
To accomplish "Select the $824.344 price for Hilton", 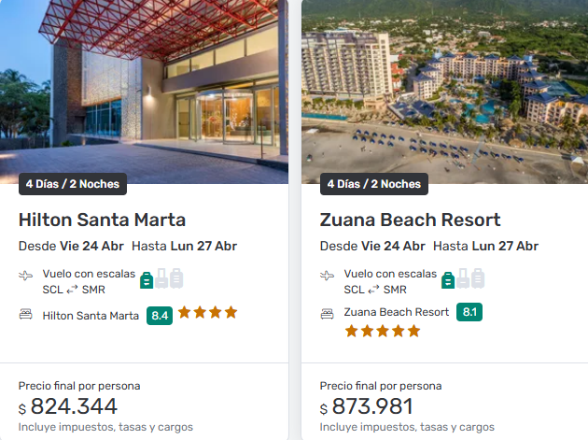I will [74, 406].
